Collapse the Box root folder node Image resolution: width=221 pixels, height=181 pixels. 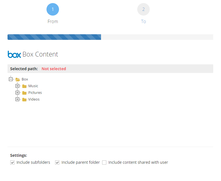point(11,79)
